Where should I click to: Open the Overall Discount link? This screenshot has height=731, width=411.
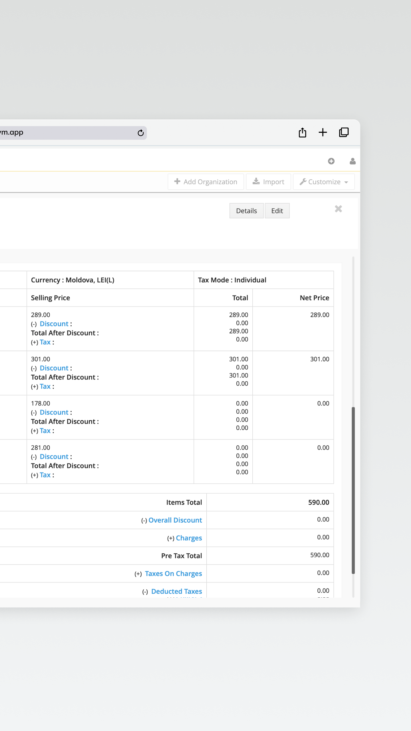[x=175, y=520]
